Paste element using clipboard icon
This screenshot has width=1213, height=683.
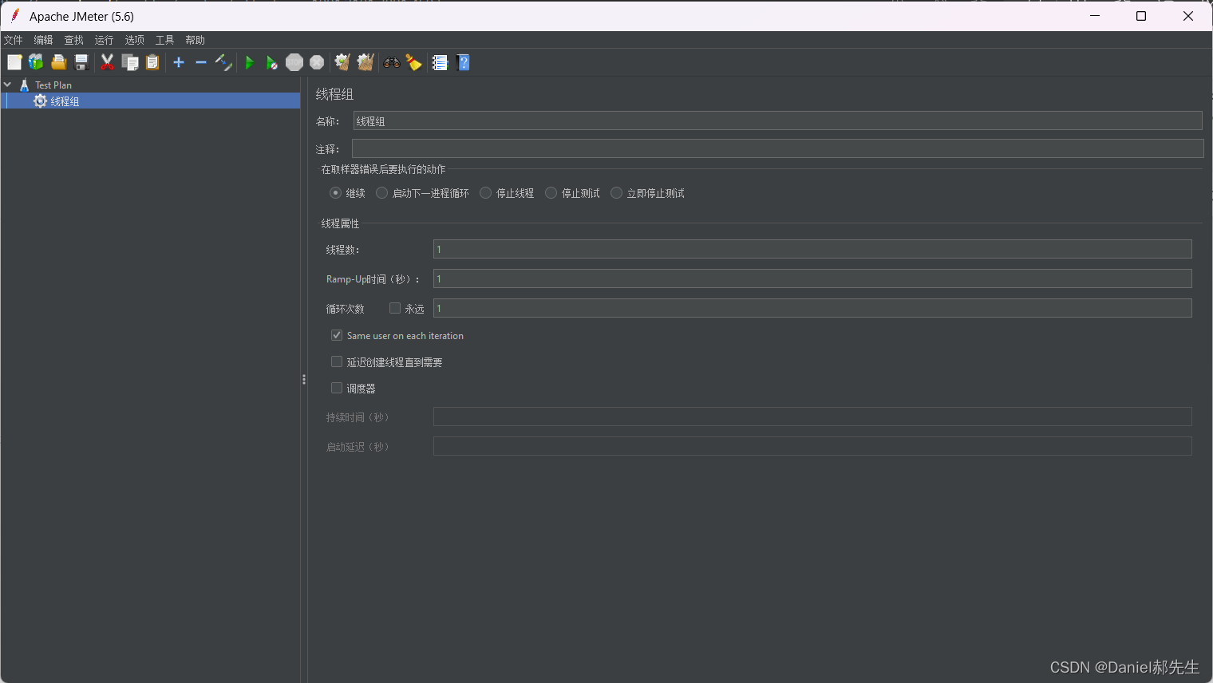pyautogui.click(x=152, y=62)
